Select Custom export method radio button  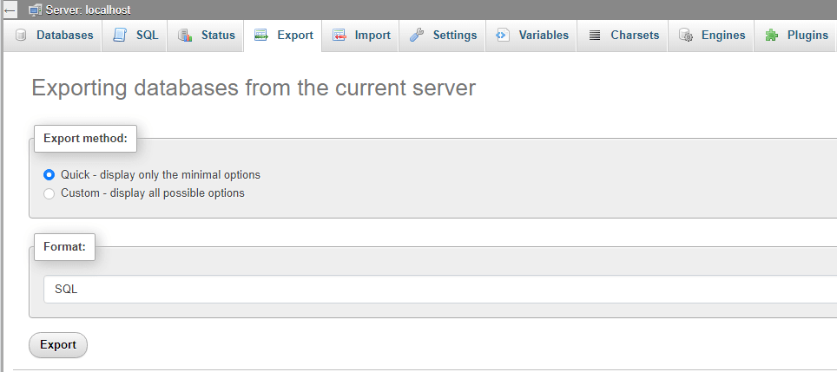49,193
